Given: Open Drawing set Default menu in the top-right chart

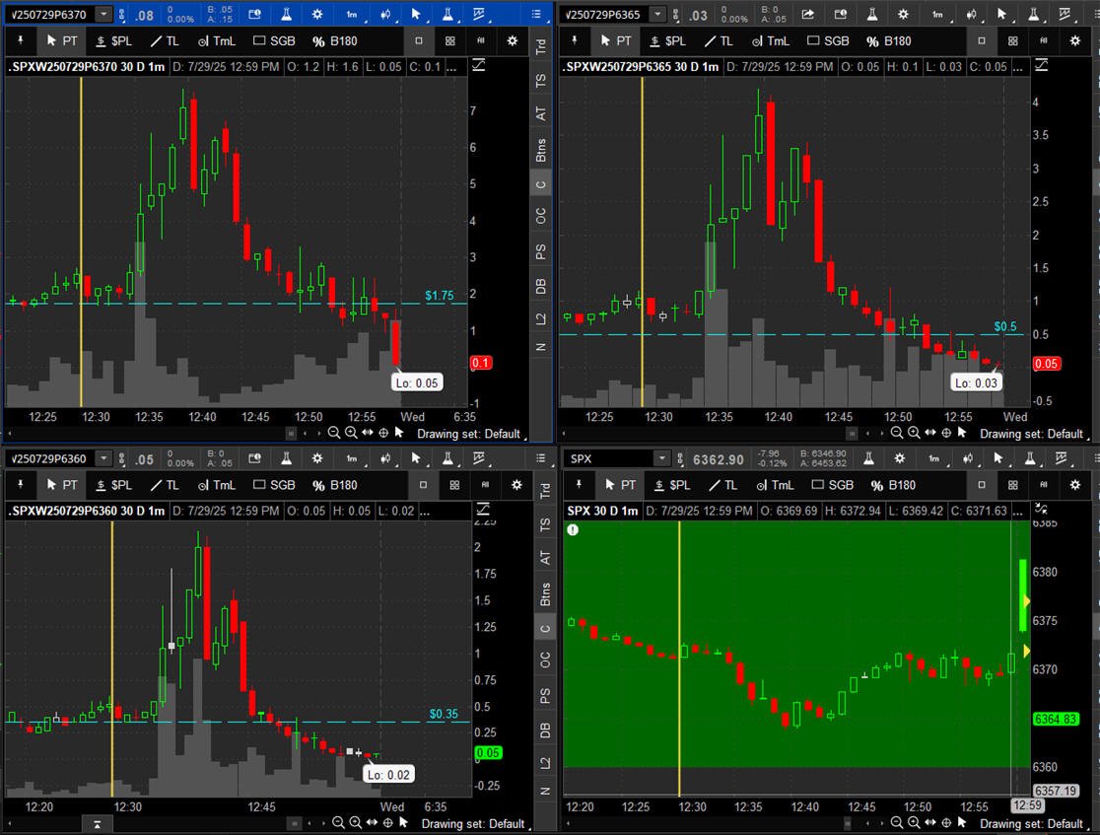Looking at the screenshot, I should pyautogui.click(x=1030, y=434).
